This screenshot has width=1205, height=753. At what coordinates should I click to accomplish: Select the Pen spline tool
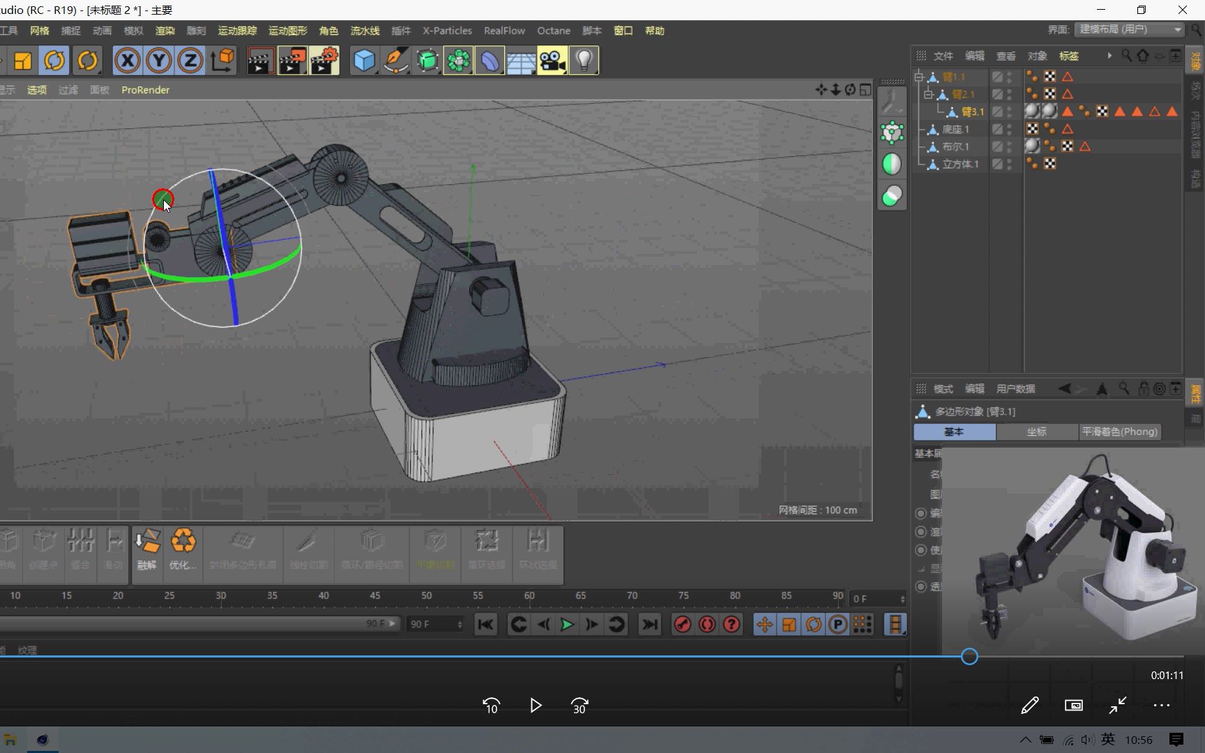tap(395, 61)
